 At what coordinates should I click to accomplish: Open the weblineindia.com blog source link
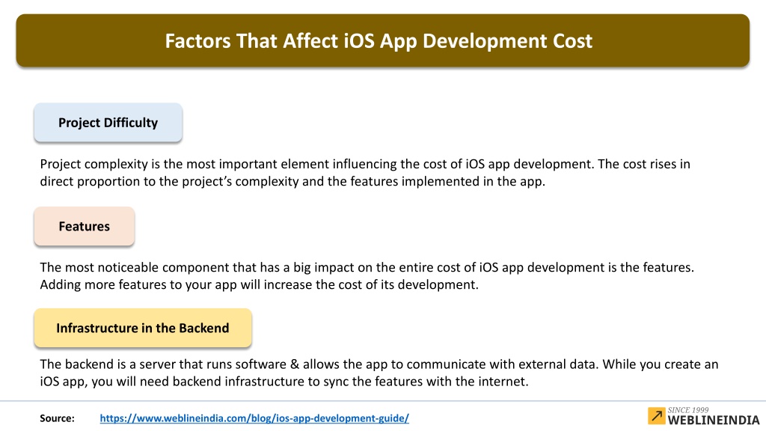point(254,418)
